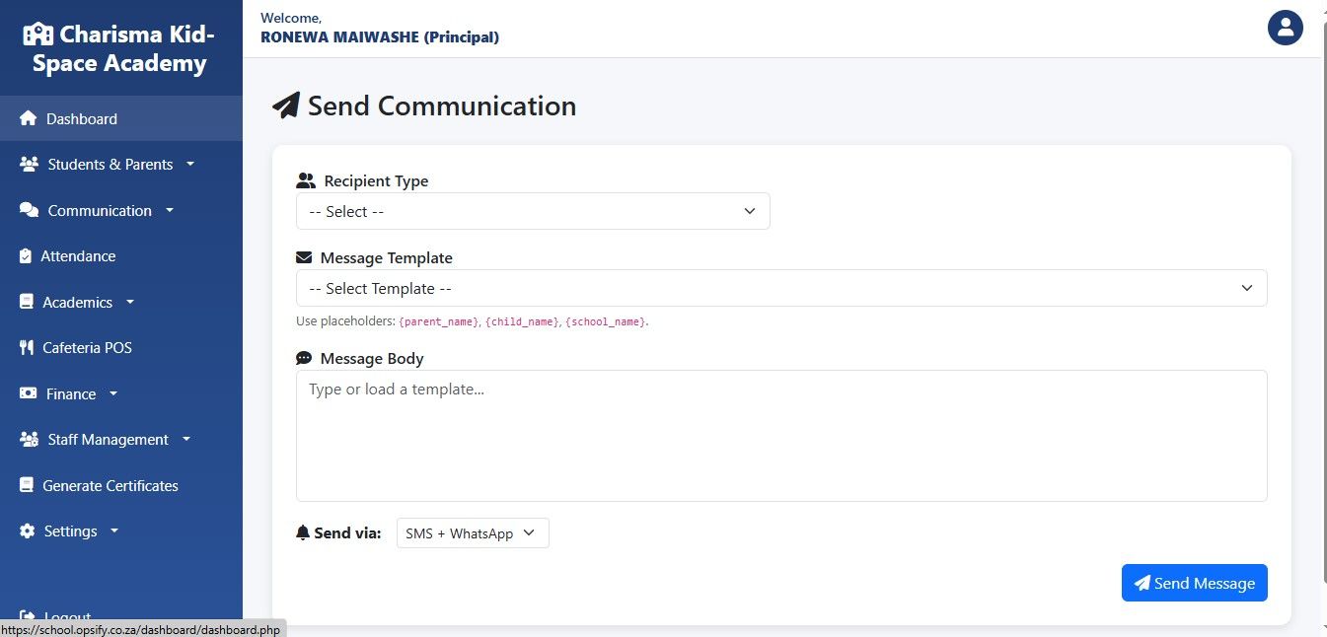Go to Cafeteria POS
Screen dimensions: 1327x637
pos(87,348)
